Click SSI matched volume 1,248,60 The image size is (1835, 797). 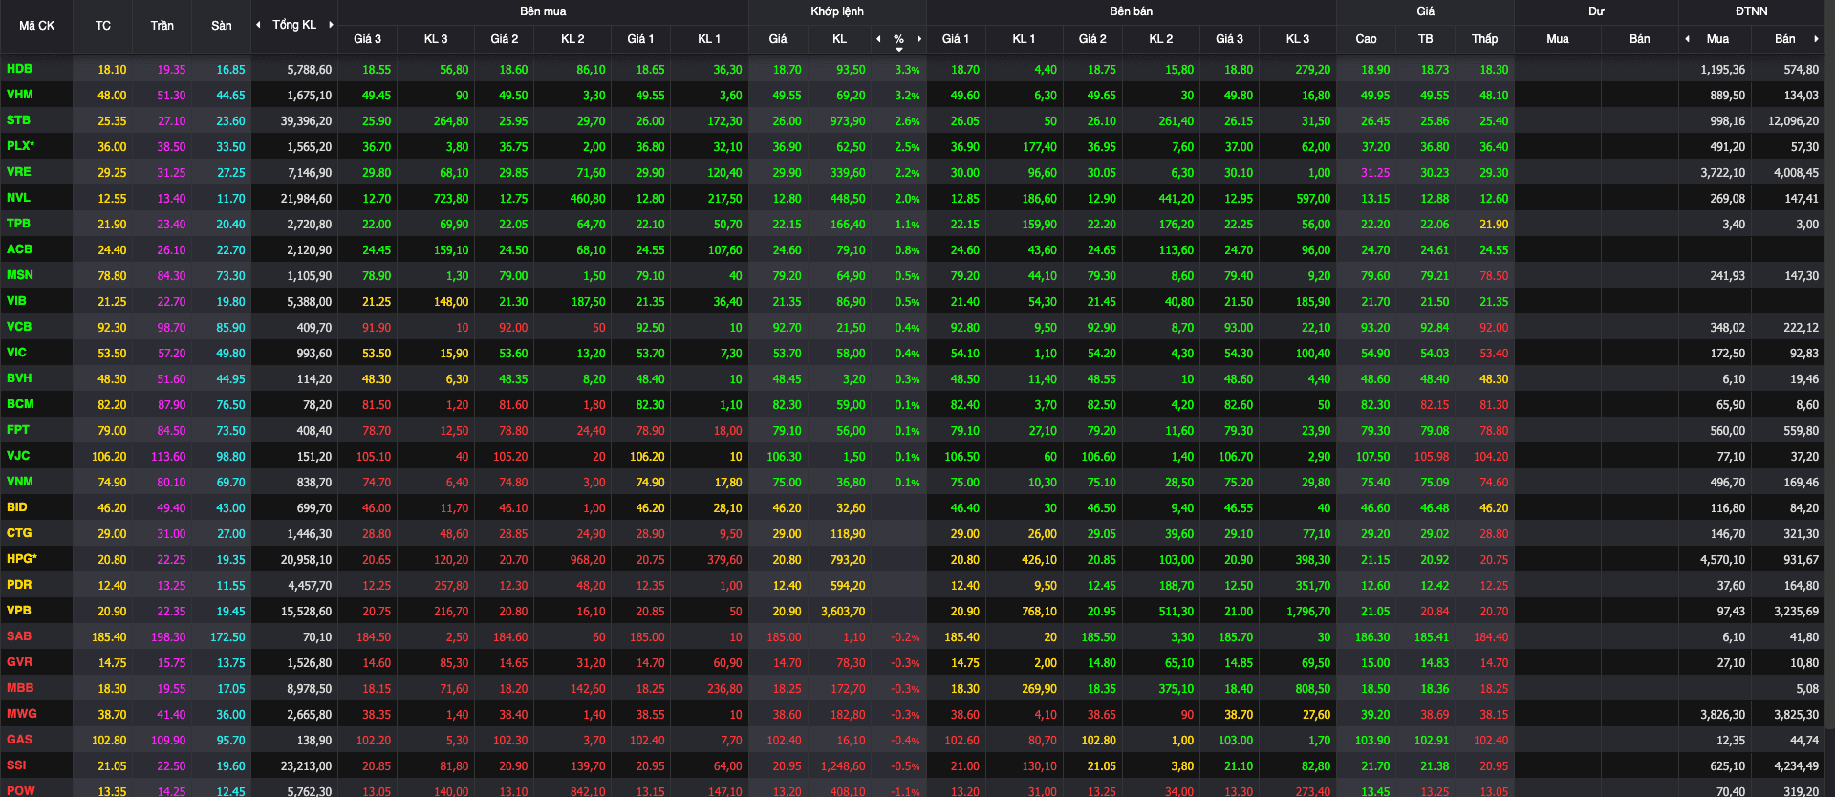click(842, 766)
